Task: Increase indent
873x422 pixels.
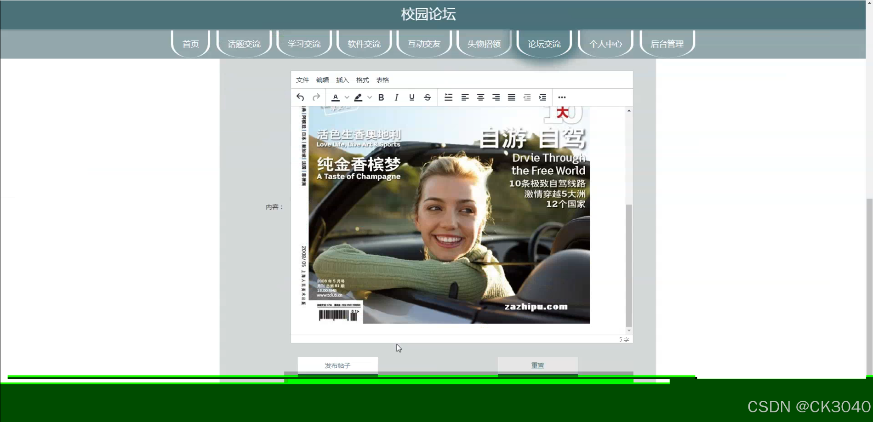Action: tap(542, 97)
